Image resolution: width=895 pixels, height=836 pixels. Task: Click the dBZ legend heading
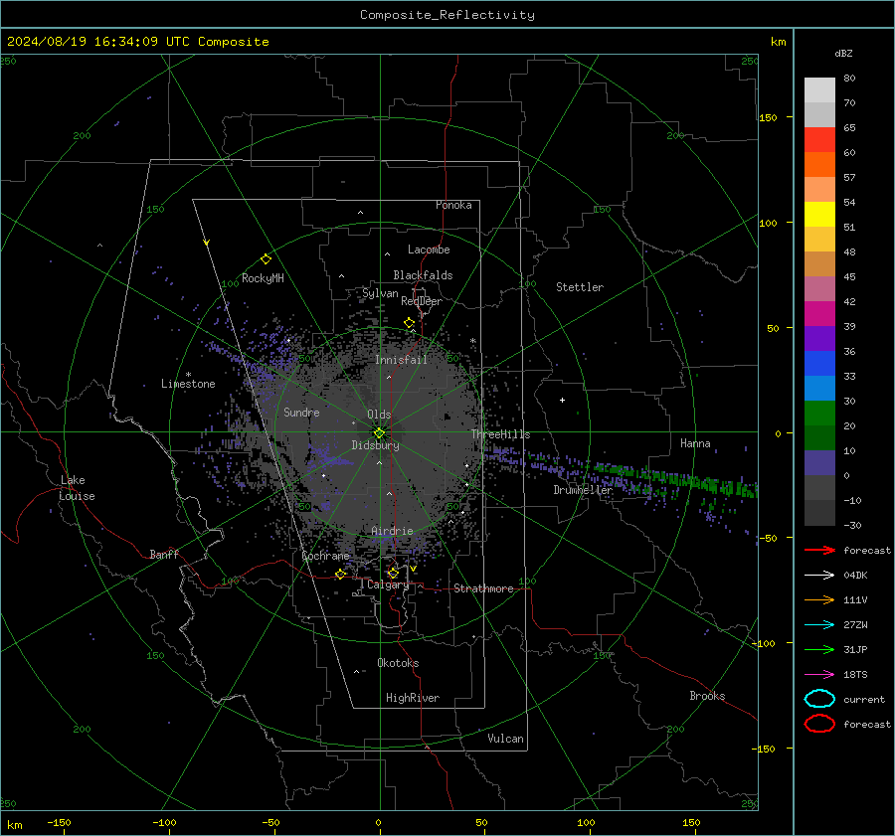pos(843,54)
